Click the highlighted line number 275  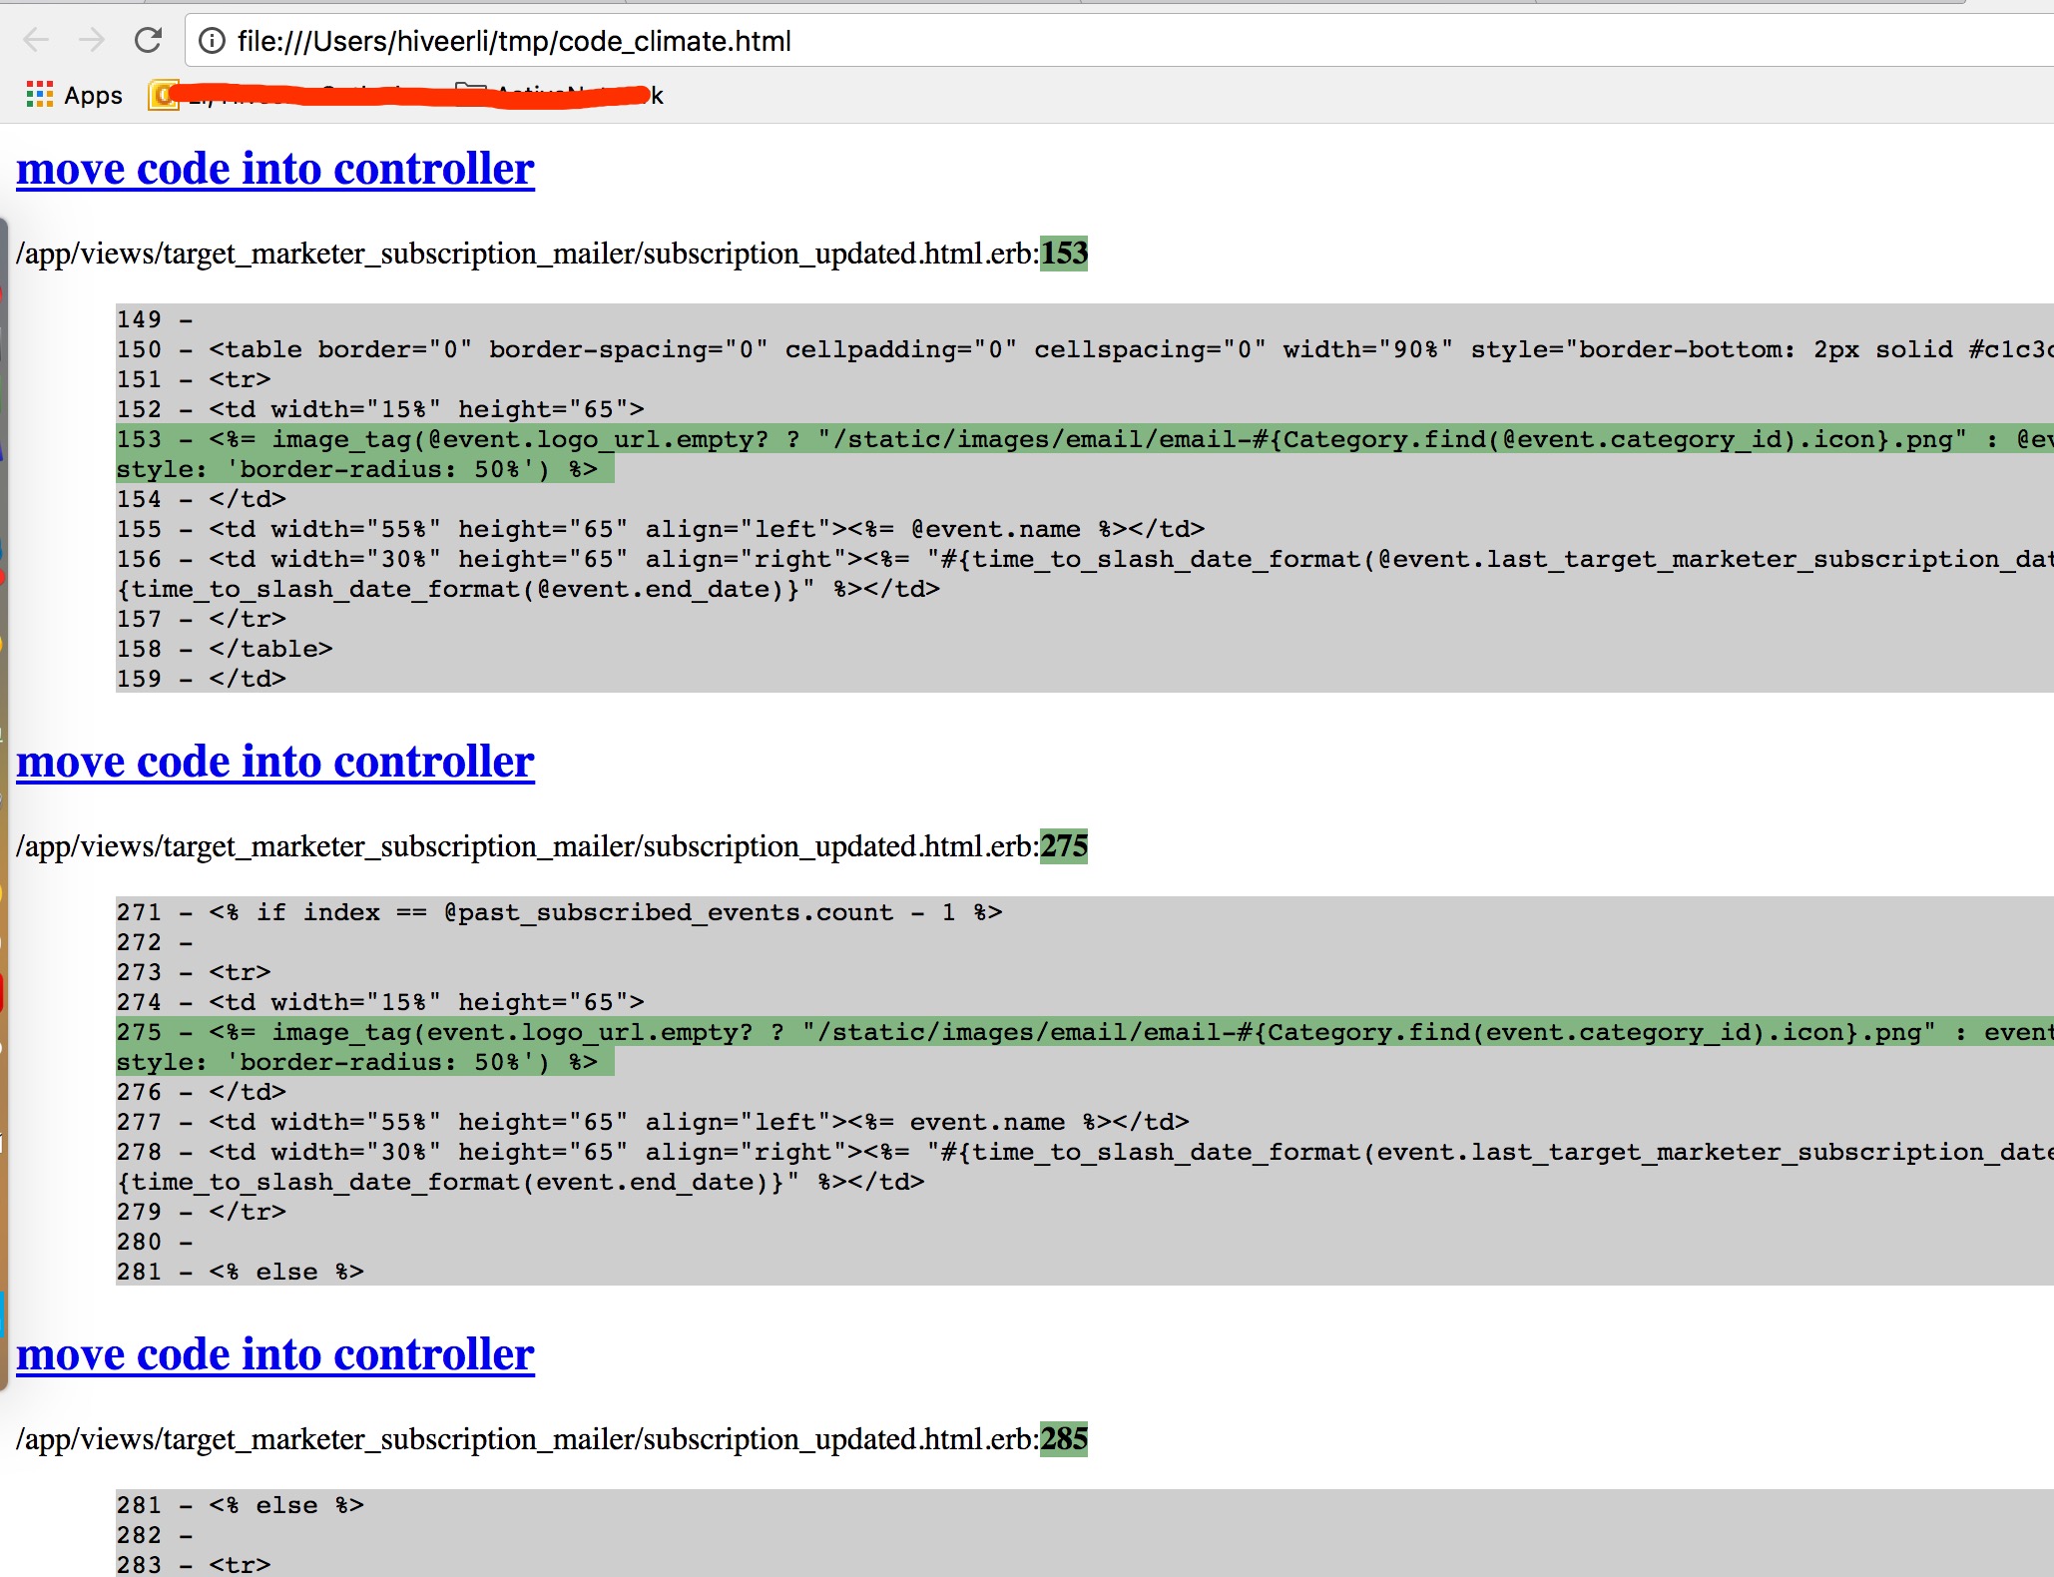point(1064,846)
